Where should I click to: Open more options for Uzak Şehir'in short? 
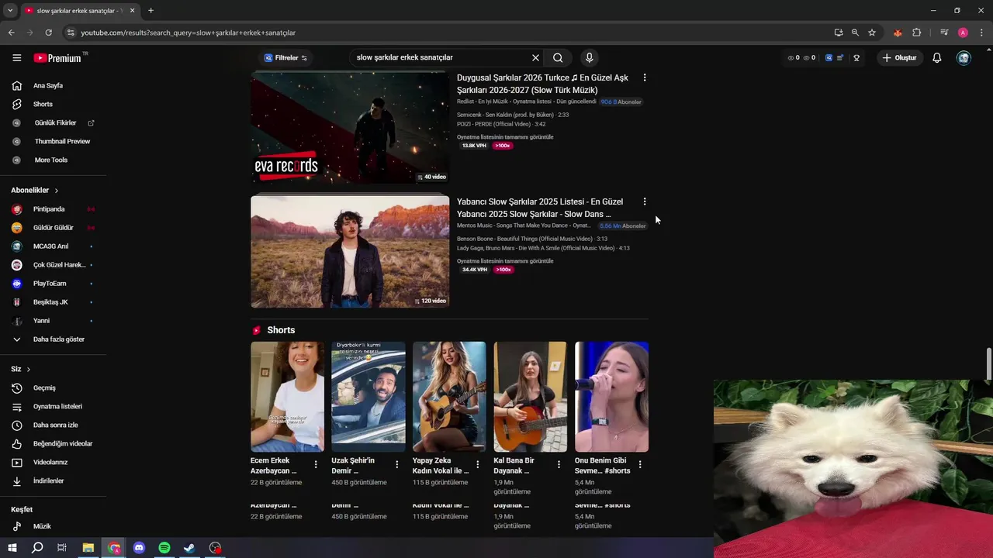[x=396, y=464]
